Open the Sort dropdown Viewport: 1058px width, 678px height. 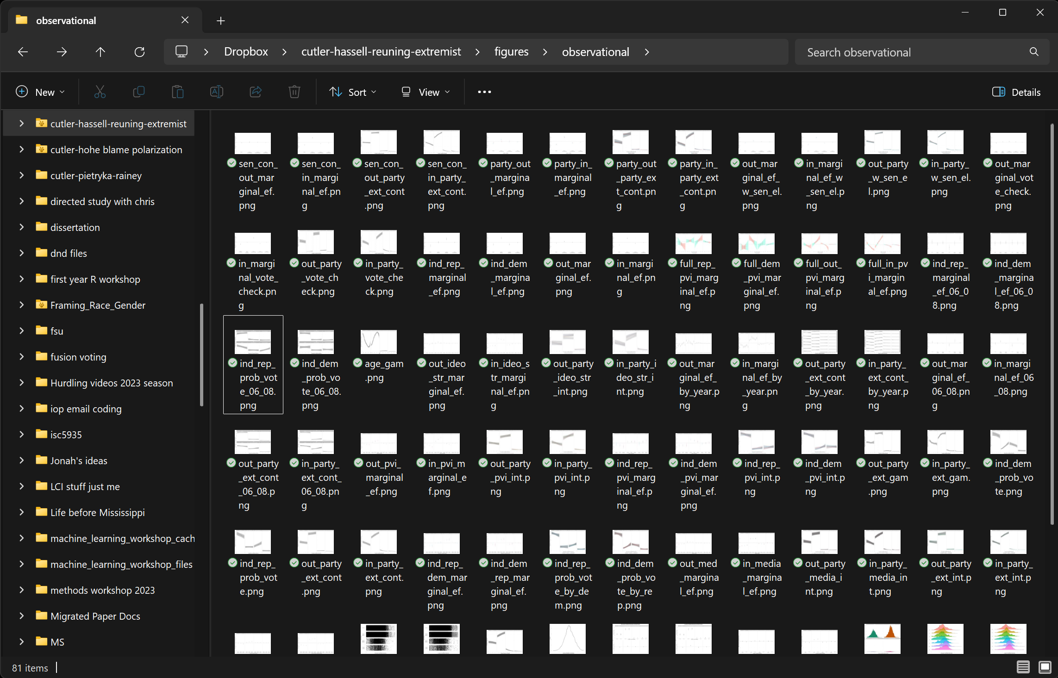(353, 92)
